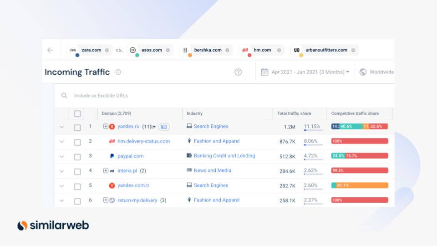This screenshot has height=246, width=437.
Task: Click Banking Credit and Lending industry link
Action: click(x=224, y=156)
